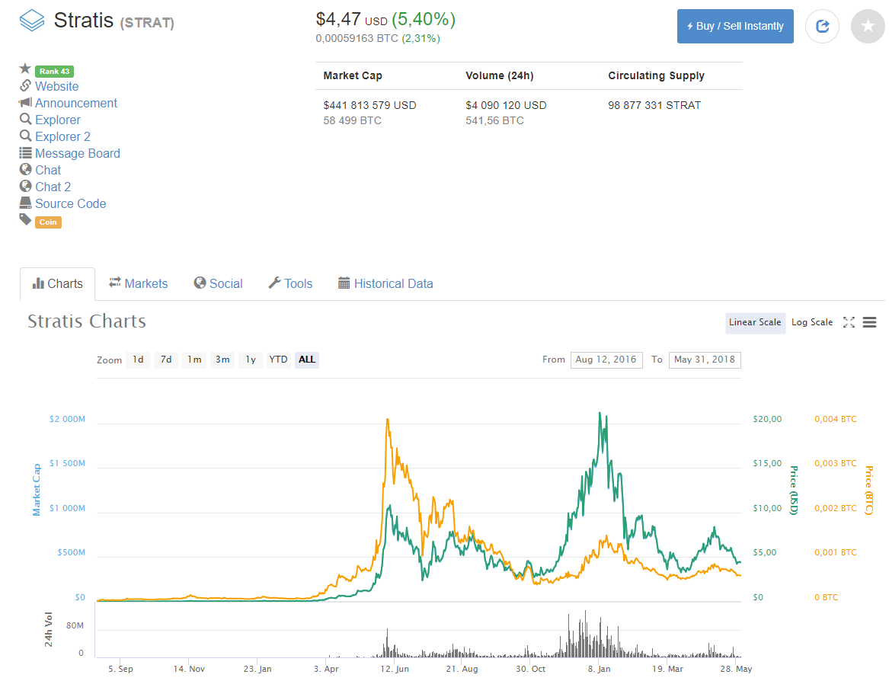
Task: Click the tag icon beside Coin label
Action: click(x=25, y=219)
